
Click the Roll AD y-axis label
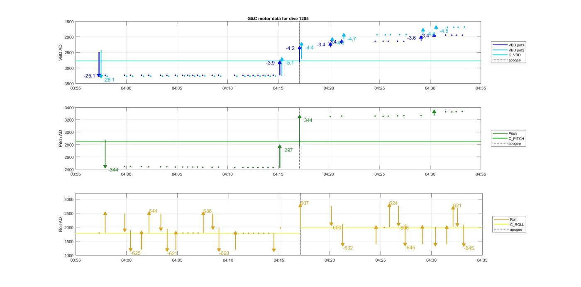pos(61,224)
